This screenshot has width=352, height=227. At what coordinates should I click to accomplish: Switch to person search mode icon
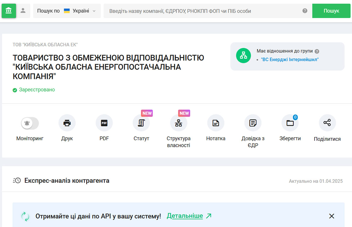23,11
